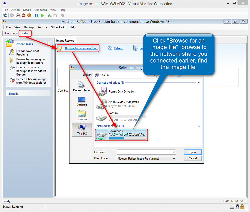This screenshot has width=250, height=212.
Task: Click the lock icon in the status bar
Action: tap(242, 207)
